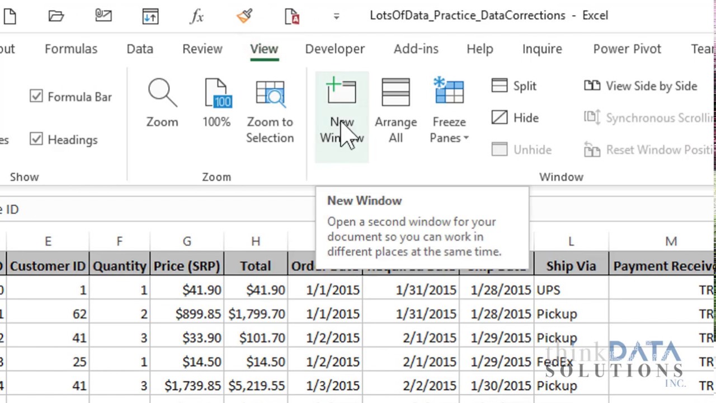
Task: Click the New file icon in Quick Access Toolbar
Action: tap(10, 16)
